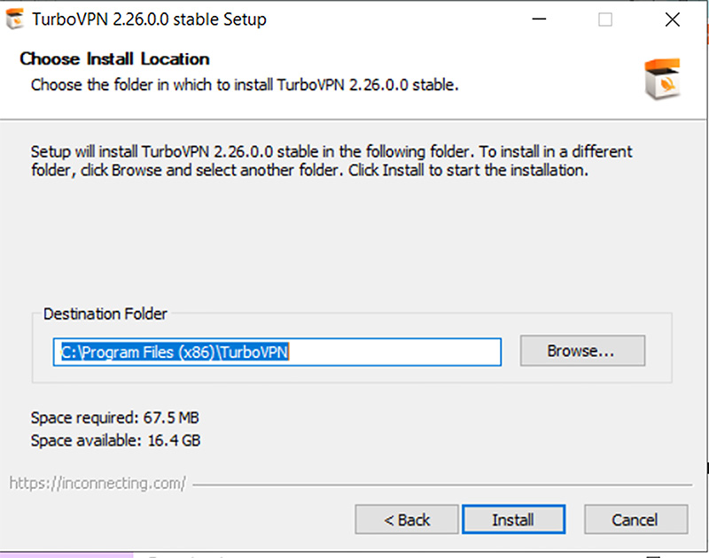
Task: Close the TurboVPN Setup dialog
Action: pyautogui.click(x=673, y=19)
